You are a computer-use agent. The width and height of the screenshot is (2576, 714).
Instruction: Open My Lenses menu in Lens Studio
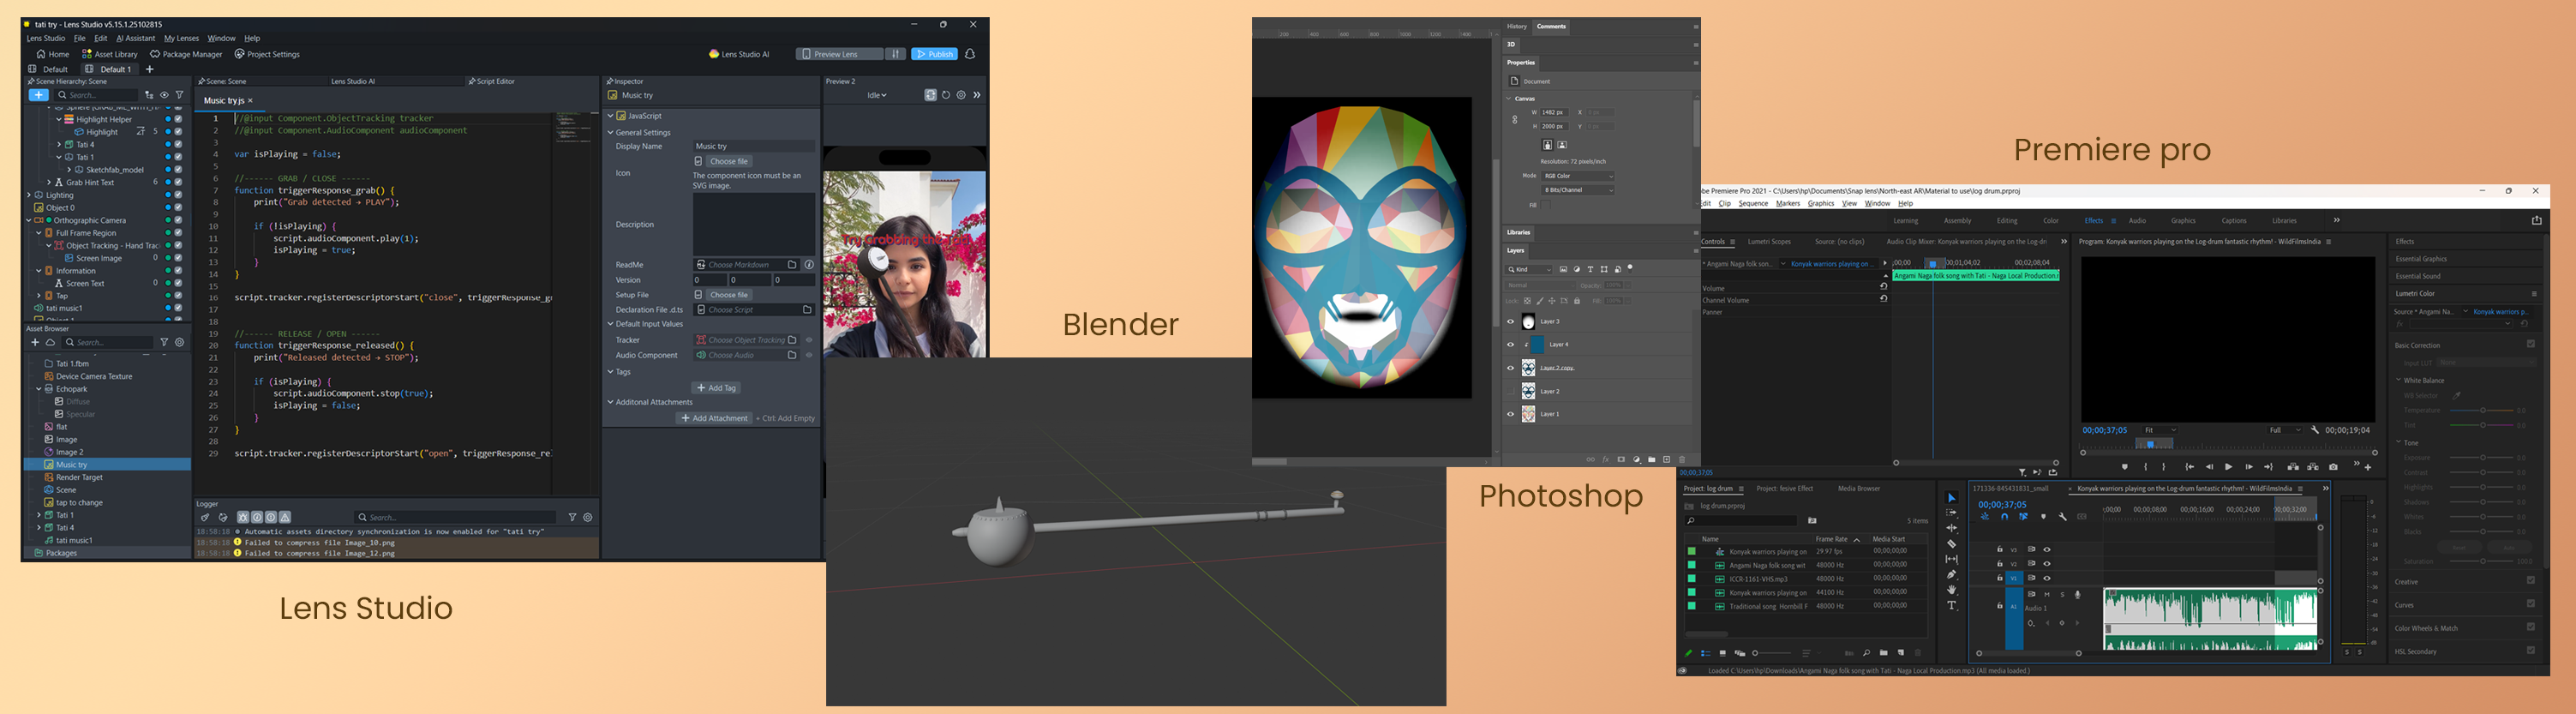coord(181,38)
